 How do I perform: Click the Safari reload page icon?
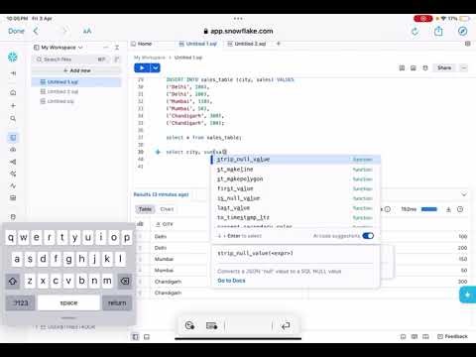click(415, 32)
